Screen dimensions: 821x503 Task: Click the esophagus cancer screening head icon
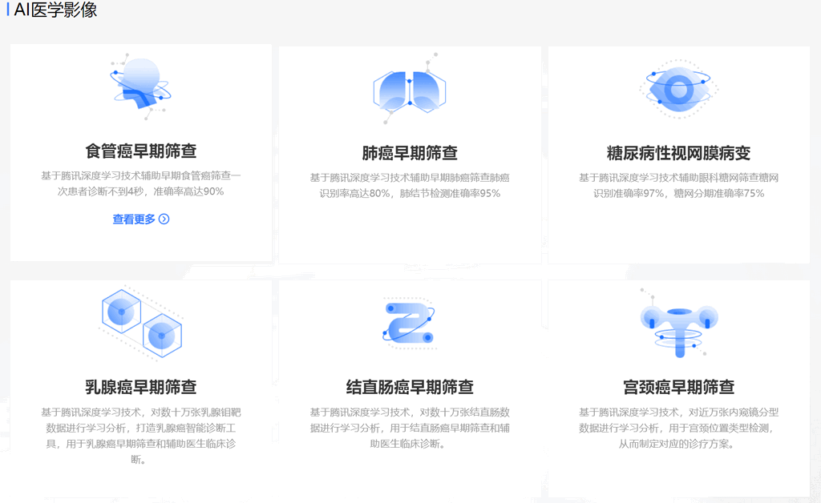140,87
